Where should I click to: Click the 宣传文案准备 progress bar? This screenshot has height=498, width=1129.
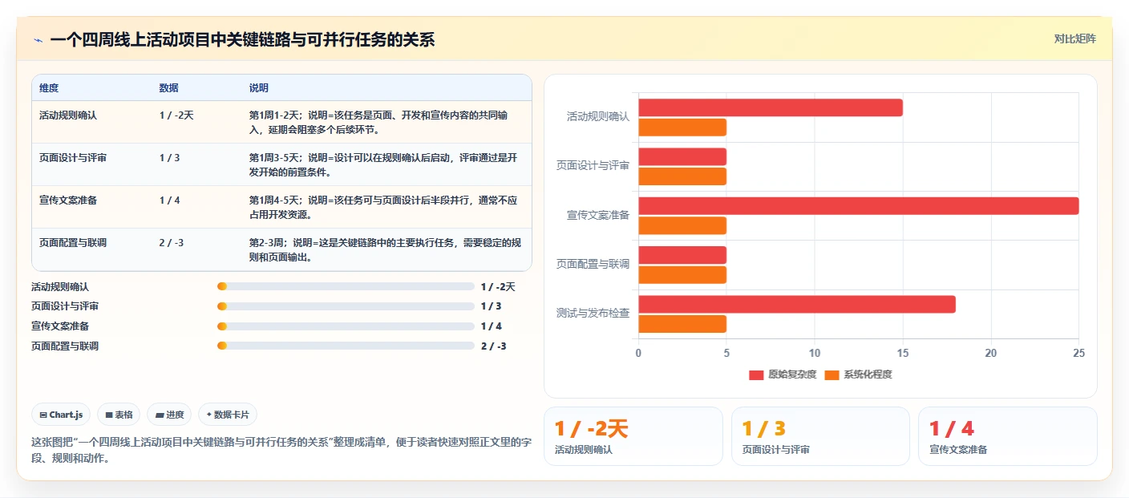pos(346,326)
